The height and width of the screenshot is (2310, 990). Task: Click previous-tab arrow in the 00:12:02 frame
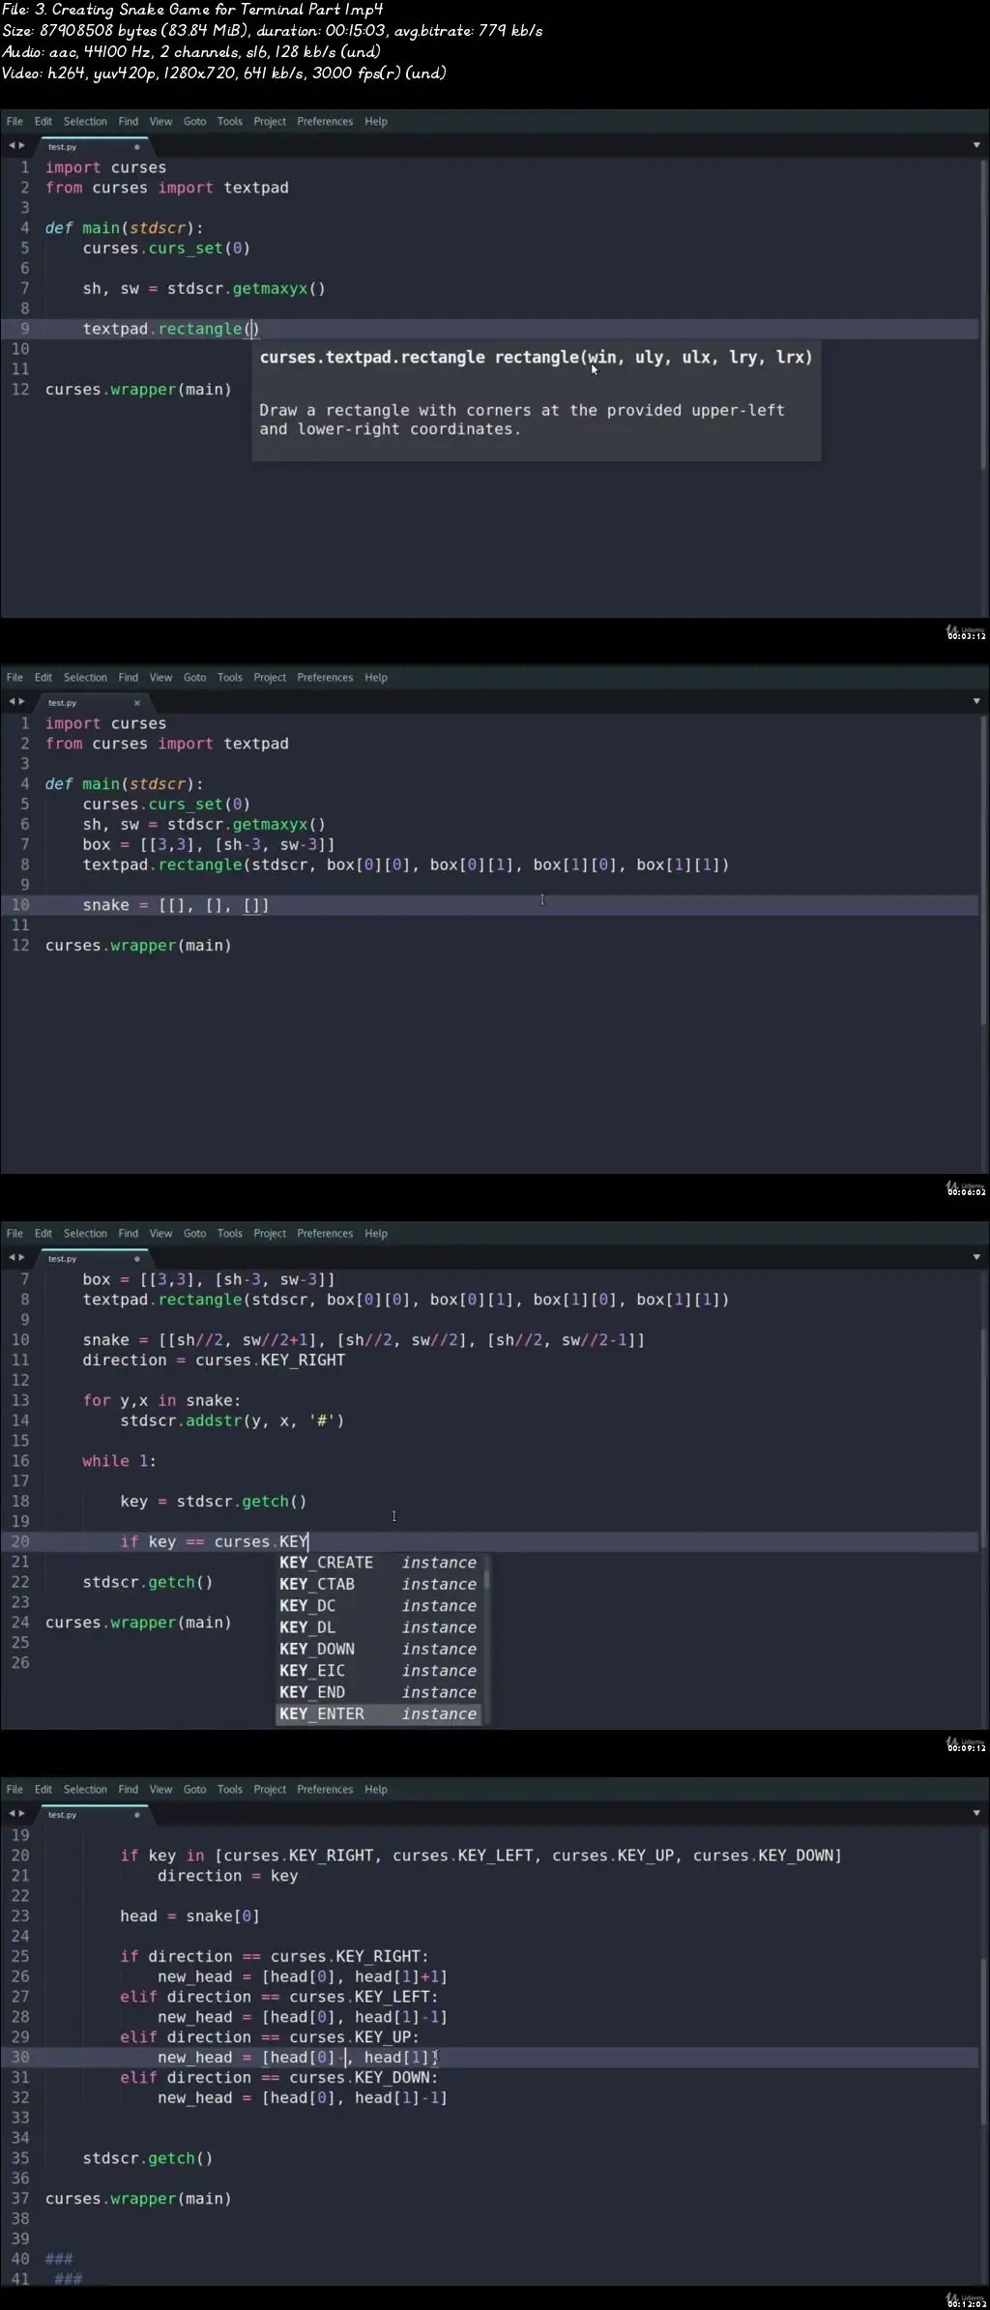[12, 1814]
